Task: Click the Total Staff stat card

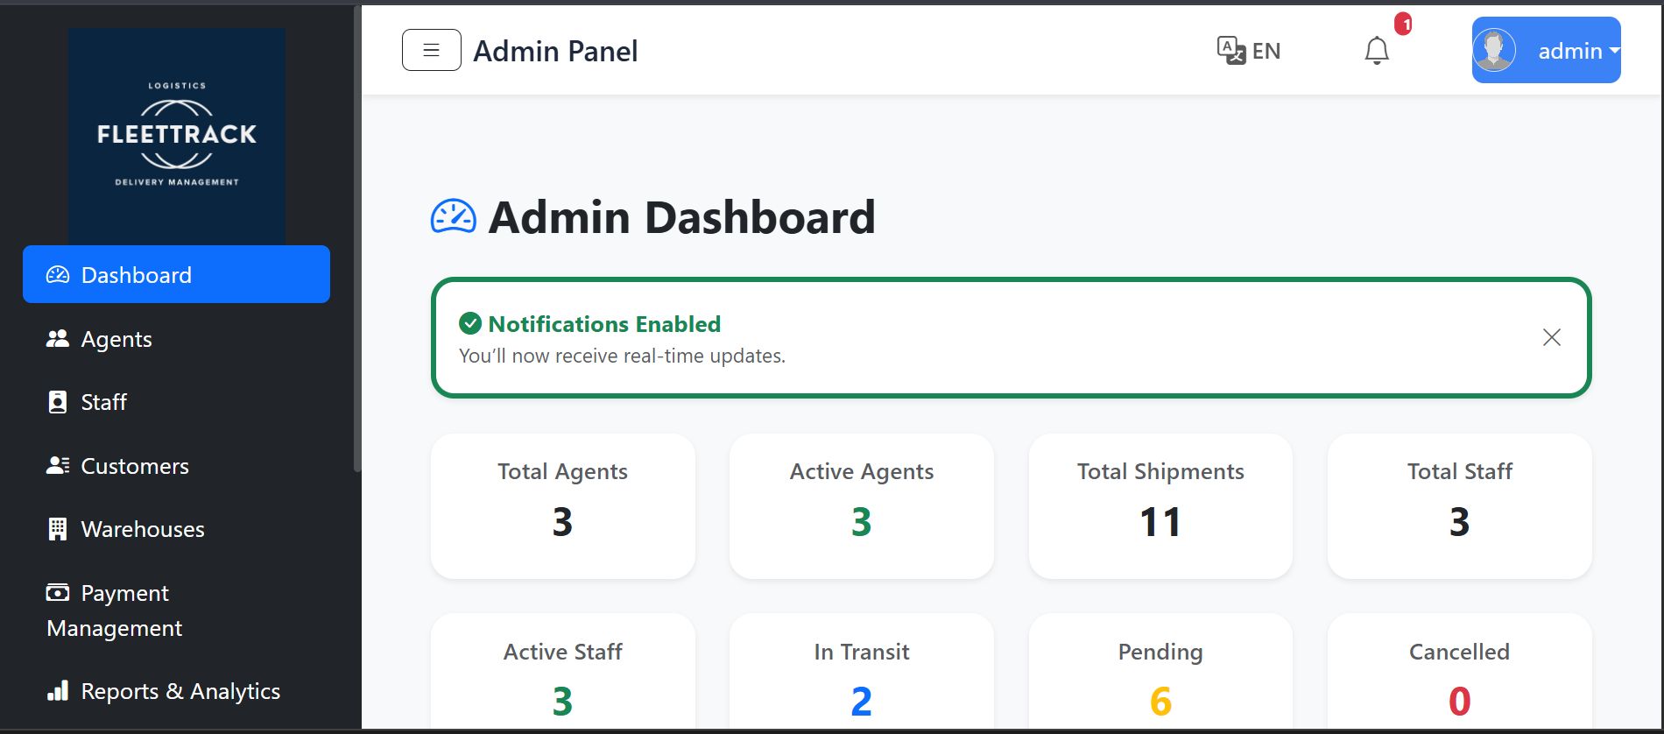Action: (1459, 505)
